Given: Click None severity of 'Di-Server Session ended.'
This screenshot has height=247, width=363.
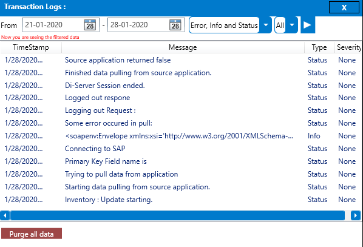Looking at the screenshot, I should coord(347,86).
